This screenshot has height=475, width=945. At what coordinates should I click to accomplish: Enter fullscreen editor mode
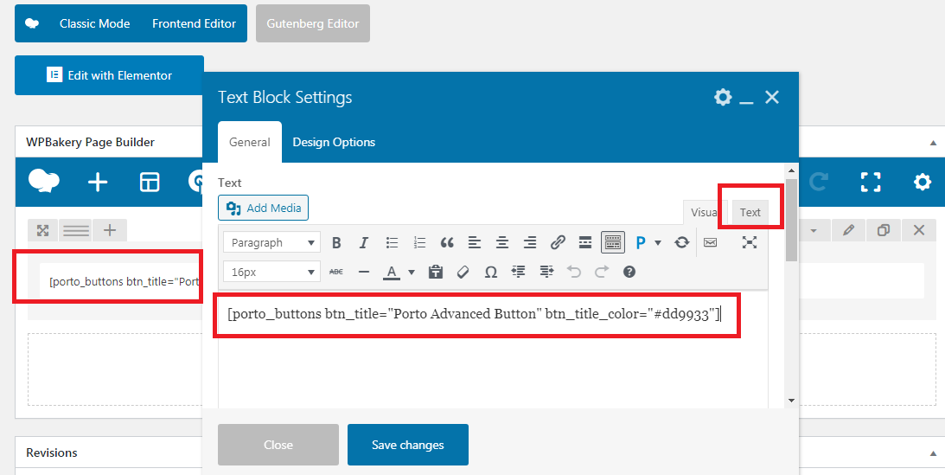(x=749, y=242)
